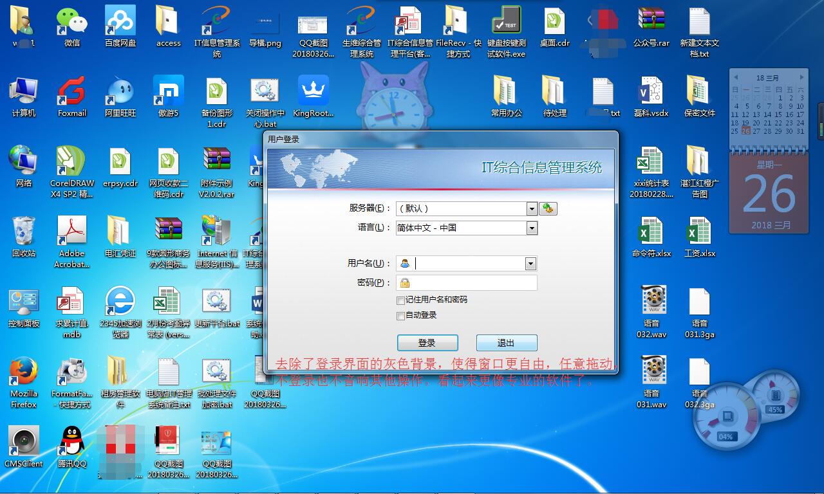This screenshot has width=824, height=494.
Task: Select the 公众号.rar archive
Action: tap(651, 27)
